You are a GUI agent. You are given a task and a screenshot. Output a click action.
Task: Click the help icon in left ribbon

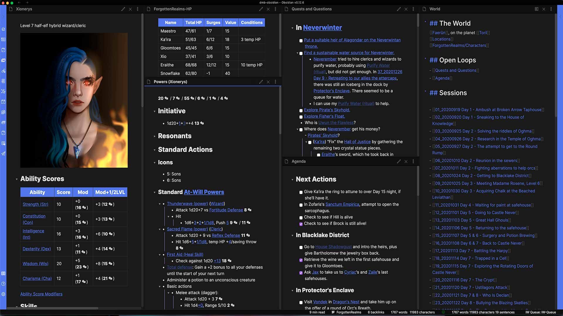3,284
